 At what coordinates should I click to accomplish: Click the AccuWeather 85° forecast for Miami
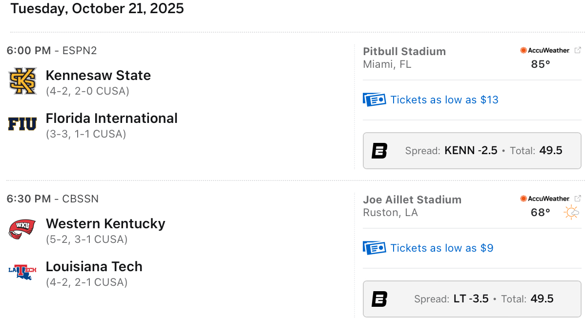(541, 64)
